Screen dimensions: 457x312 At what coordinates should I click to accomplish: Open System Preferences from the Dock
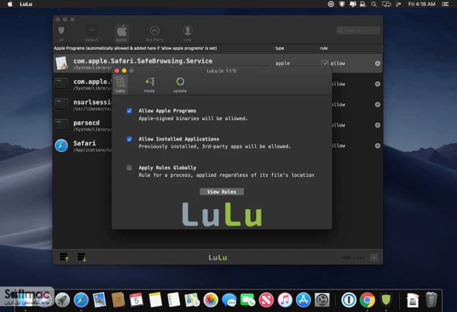(322, 300)
